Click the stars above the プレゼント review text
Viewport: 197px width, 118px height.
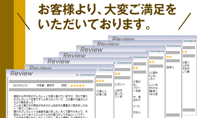(x=117, y=74)
